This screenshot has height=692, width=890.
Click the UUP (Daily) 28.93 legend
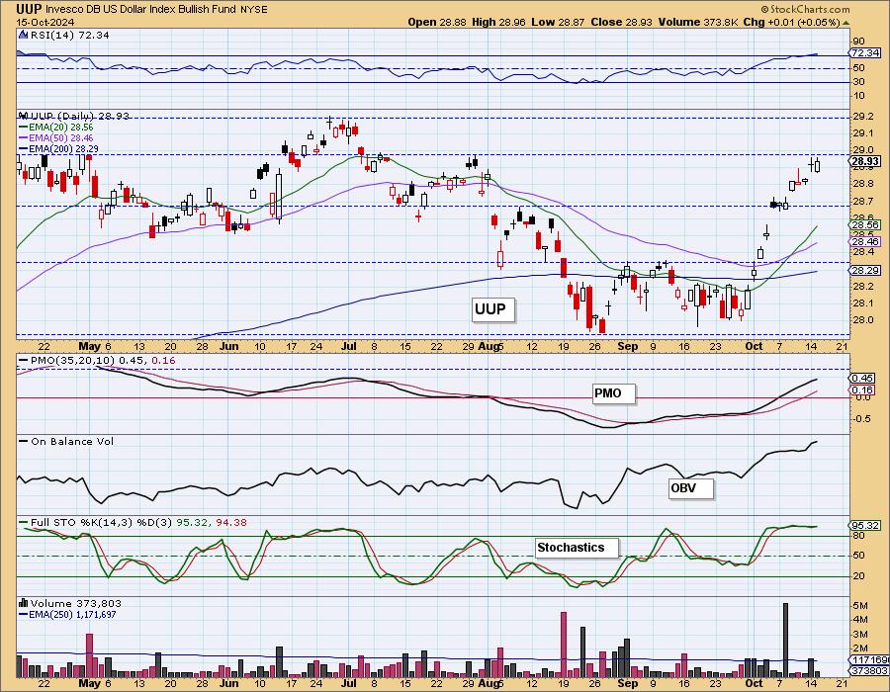79,116
